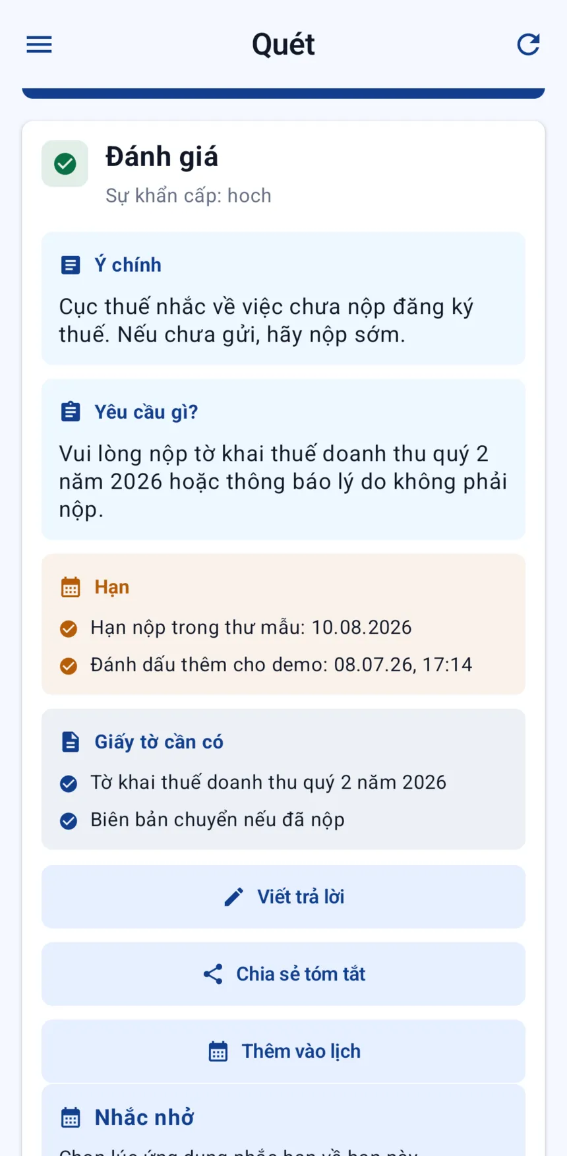This screenshot has height=1156, width=567.
Task: Toggle check for Hạn nộp 10.08.2026
Action: coord(69,628)
